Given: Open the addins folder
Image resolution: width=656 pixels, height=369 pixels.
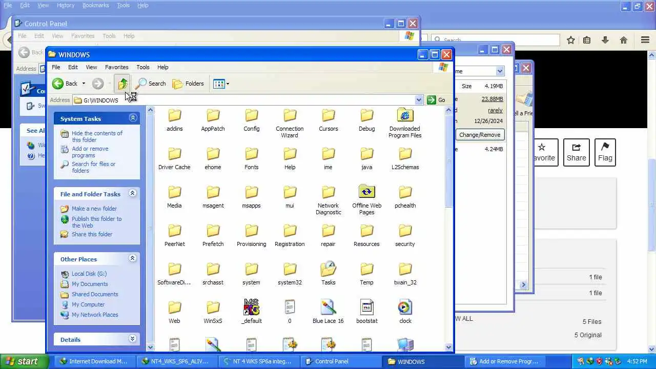Looking at the screenshot, I should (x=175, y=121).
